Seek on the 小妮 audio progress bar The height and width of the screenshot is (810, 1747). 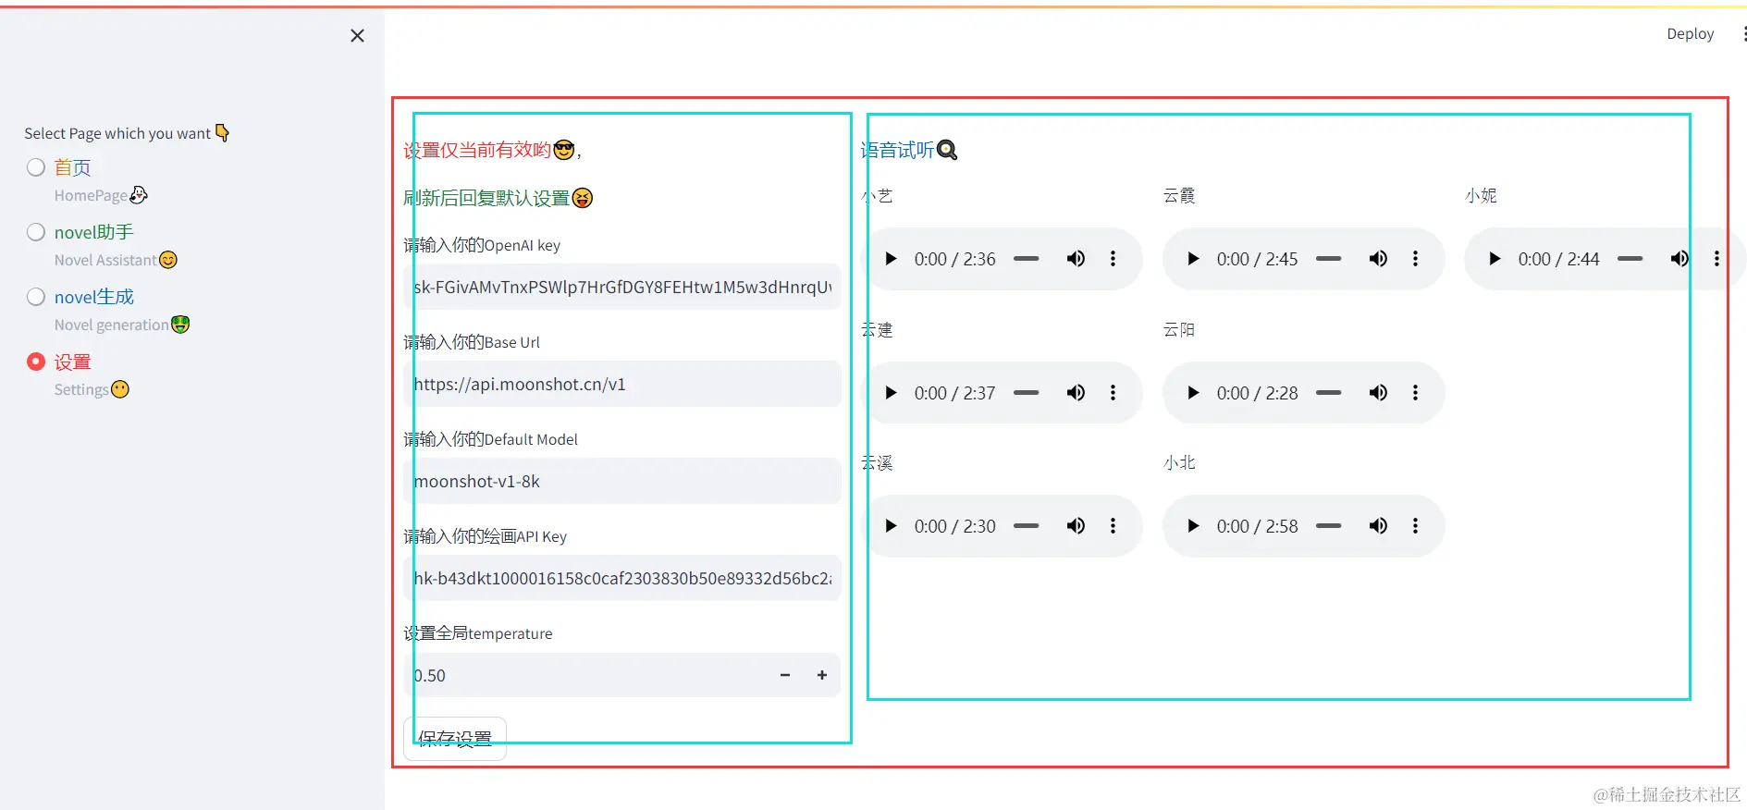pyautogui.click(x=1630, y=259)
